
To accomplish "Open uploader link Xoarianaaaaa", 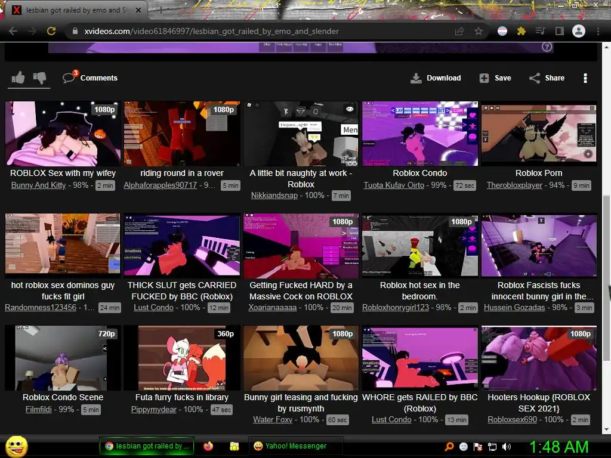I will pos(272,308).
